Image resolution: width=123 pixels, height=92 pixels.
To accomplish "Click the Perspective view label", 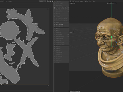I will 72,3.
